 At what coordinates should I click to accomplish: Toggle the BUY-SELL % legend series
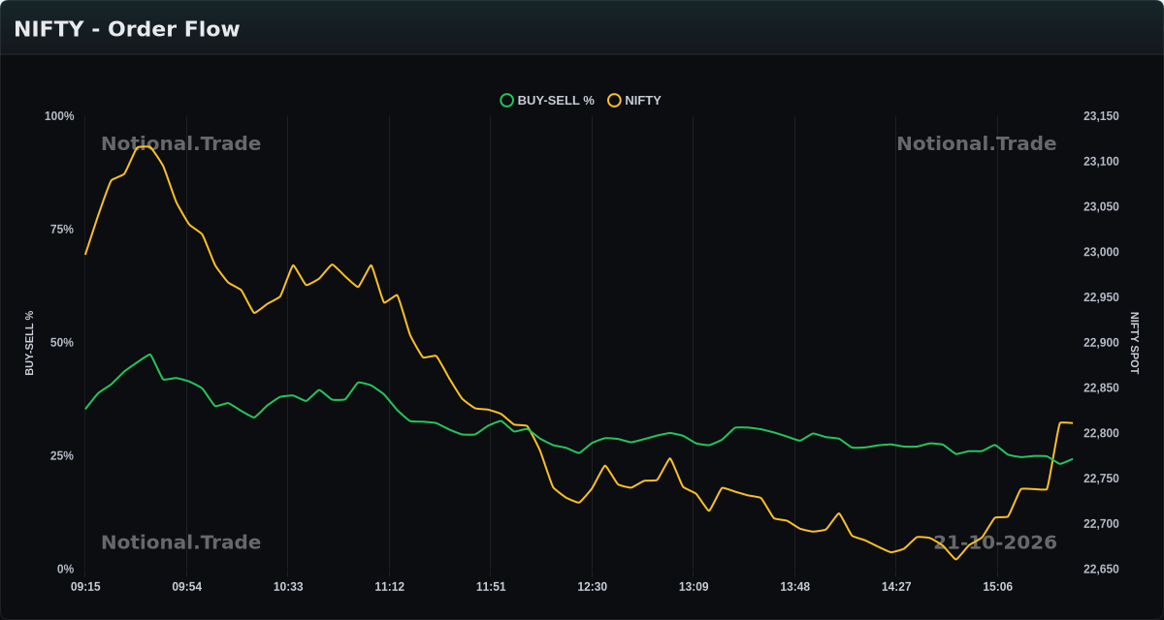pos(547,100)
